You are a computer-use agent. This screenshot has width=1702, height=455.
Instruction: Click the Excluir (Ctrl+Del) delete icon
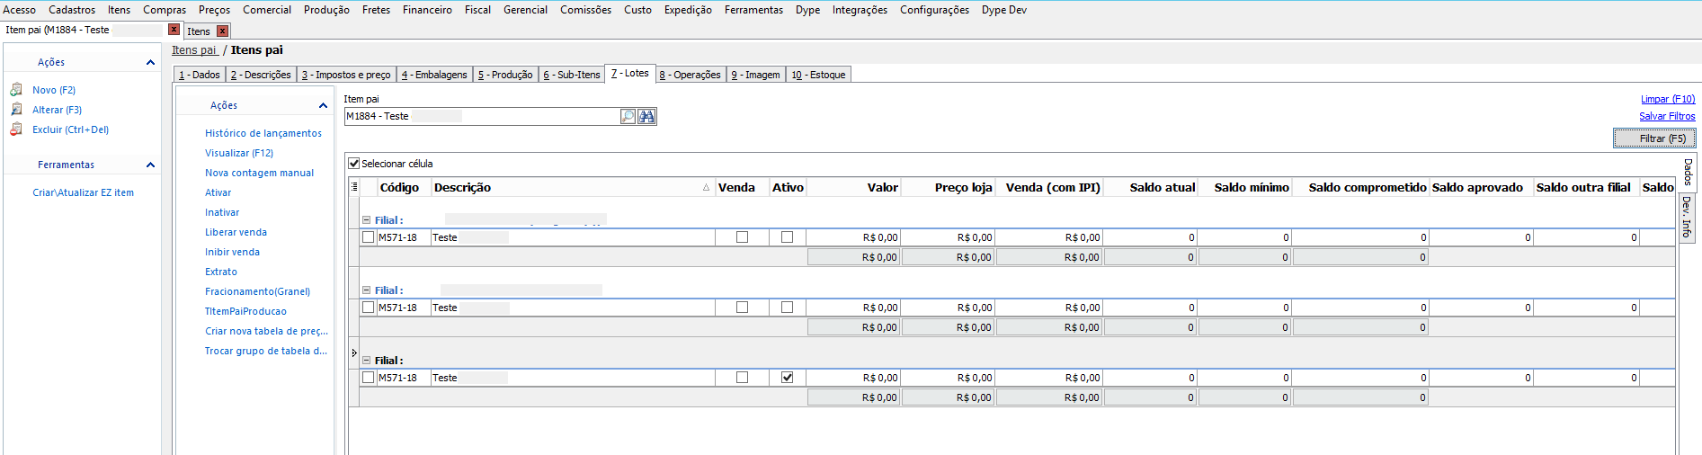[x=16, y=129]
